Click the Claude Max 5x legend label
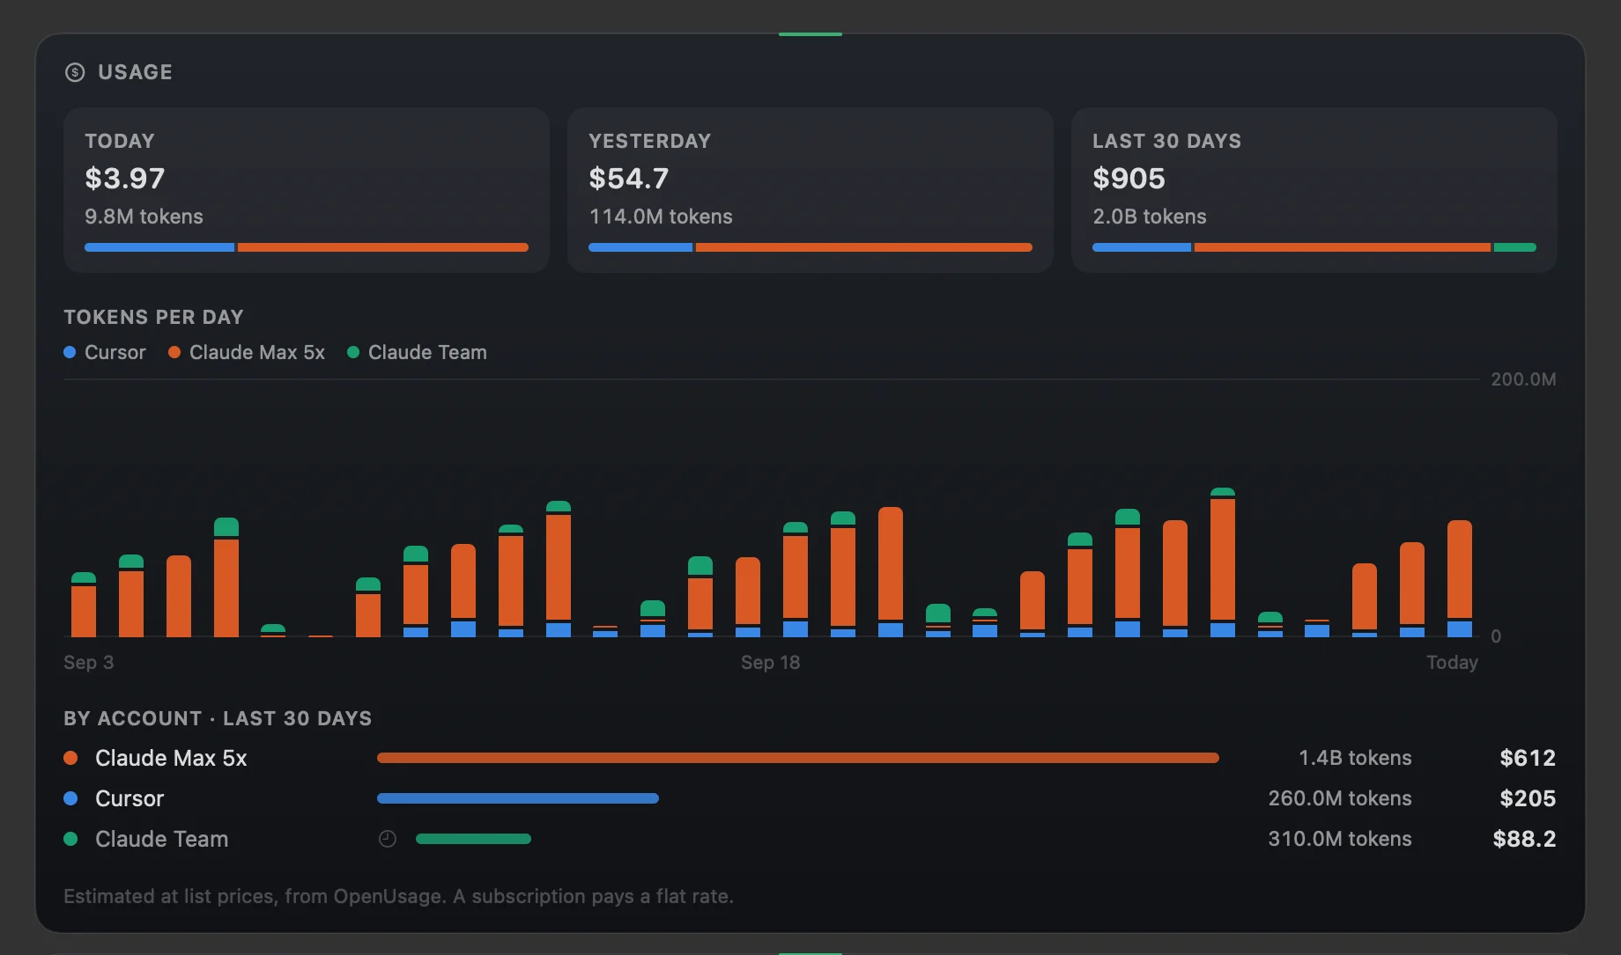 (x=257, y=352)
